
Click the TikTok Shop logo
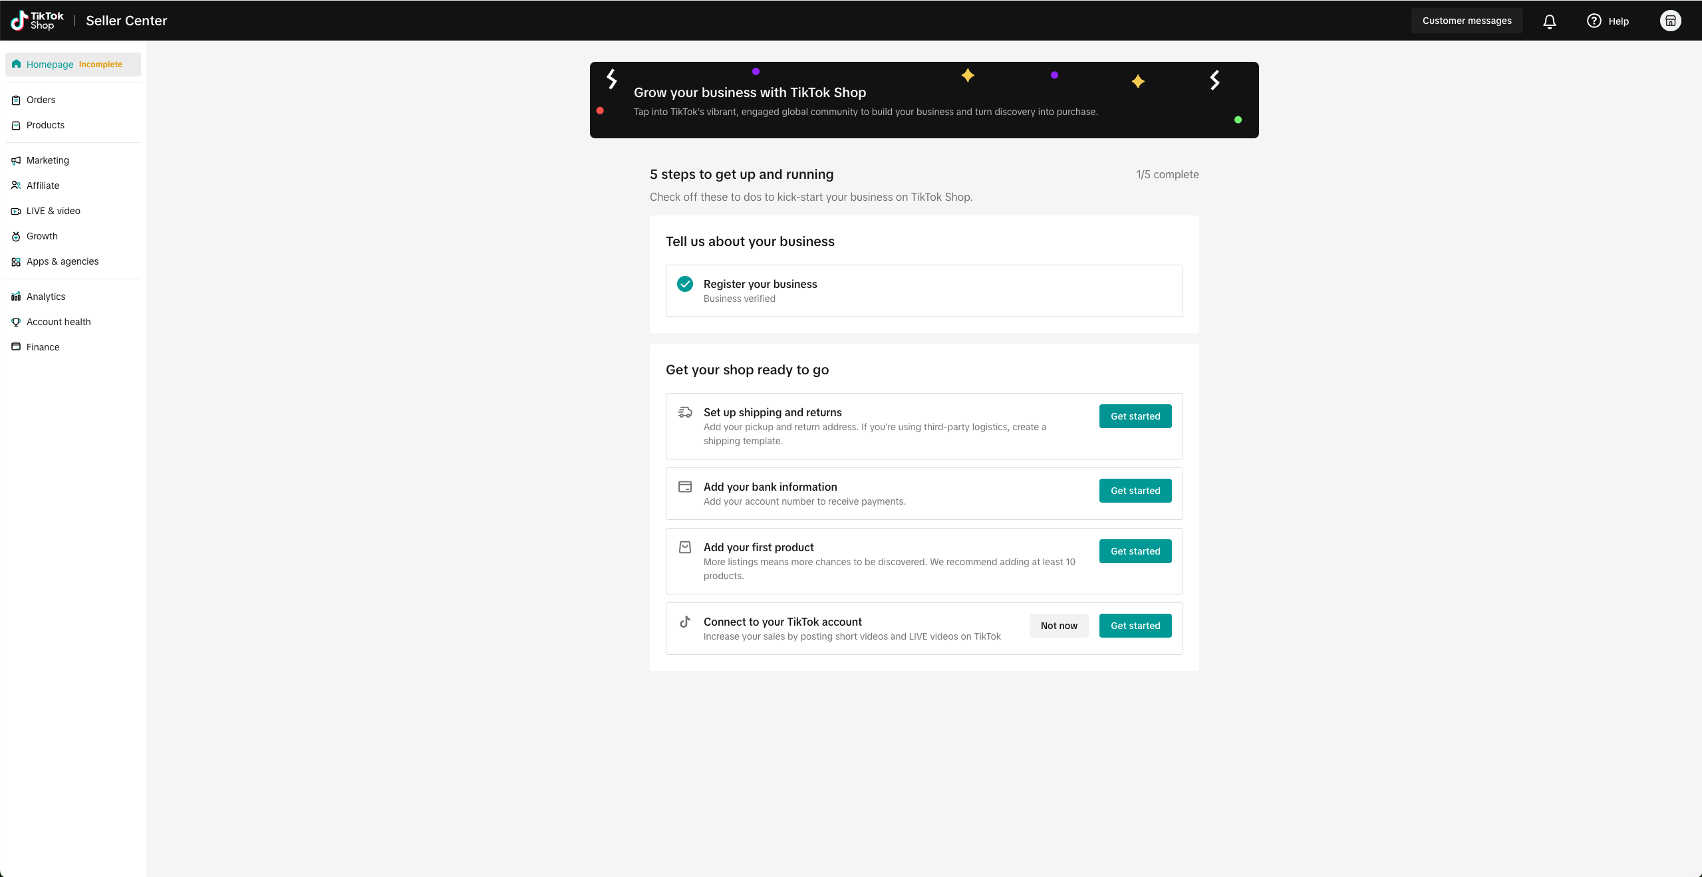pos(37,21)
